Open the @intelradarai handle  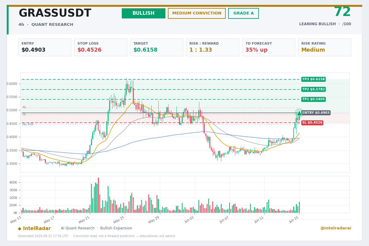pos(335,228)
